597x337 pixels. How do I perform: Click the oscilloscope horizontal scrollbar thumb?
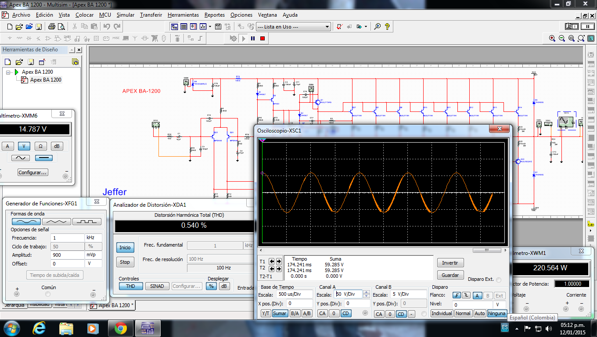[x=486, y=250]
